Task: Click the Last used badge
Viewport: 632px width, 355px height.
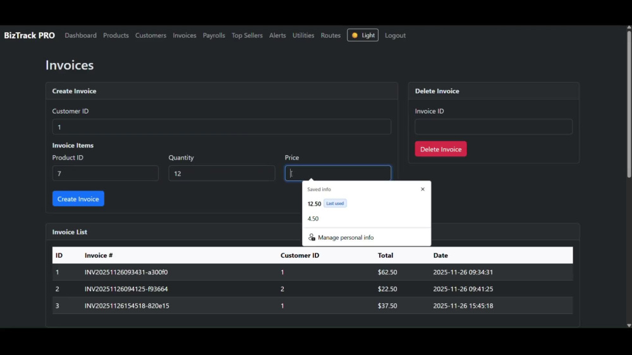Action: pos(335,204)
